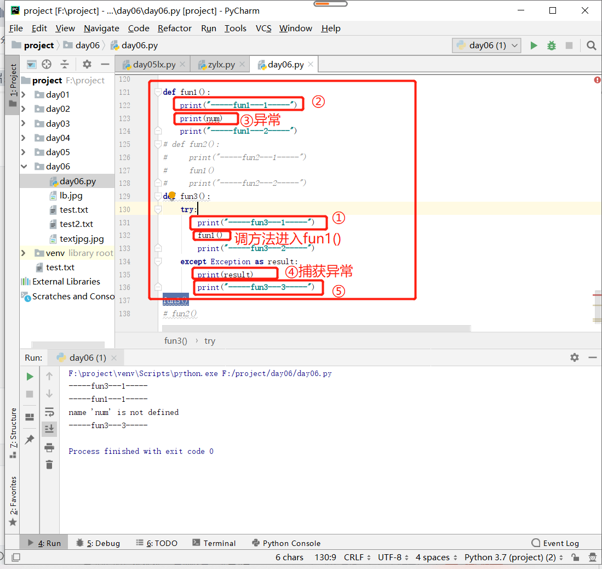Screen dimensions: 602x569
Task: Switch to the day05lx.py editor tab
Action: point(154,65)
